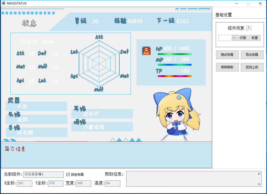Click the 测试布局 button
The image size is (267, 194).
tap(227, 55)
